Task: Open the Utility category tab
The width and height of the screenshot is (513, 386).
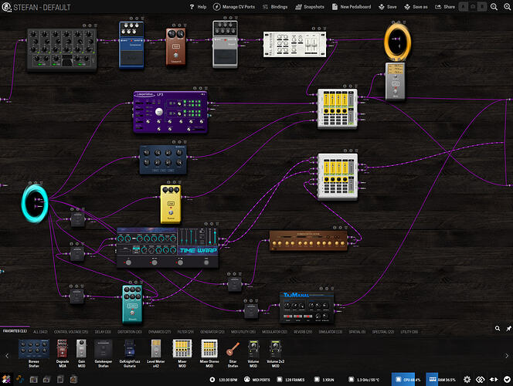Action: (x=409, y=332)
